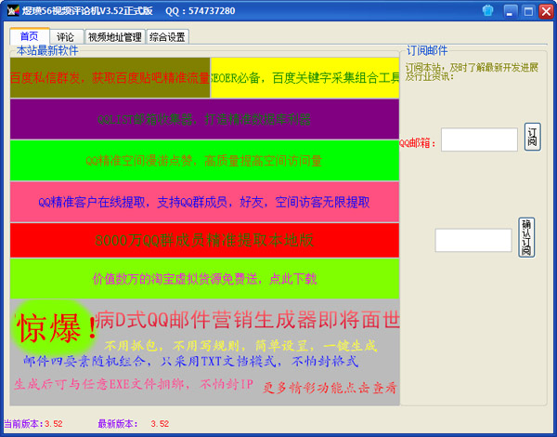Open the SEOER必备 keyword tool banner

pos(304,77)
